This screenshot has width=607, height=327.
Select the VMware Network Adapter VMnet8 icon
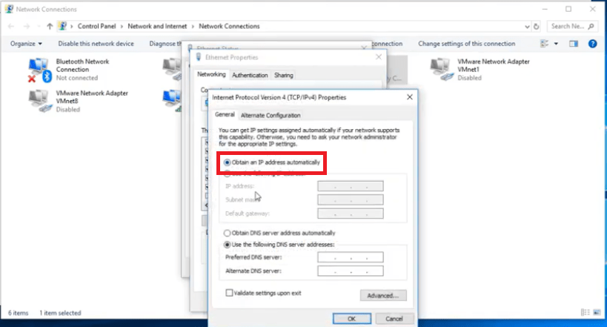(39, 101)
